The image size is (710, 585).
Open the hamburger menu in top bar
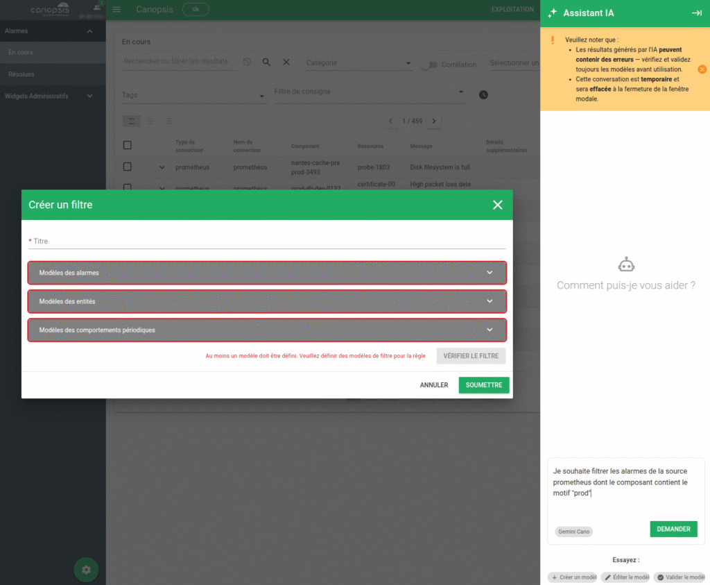pos(116,10)
